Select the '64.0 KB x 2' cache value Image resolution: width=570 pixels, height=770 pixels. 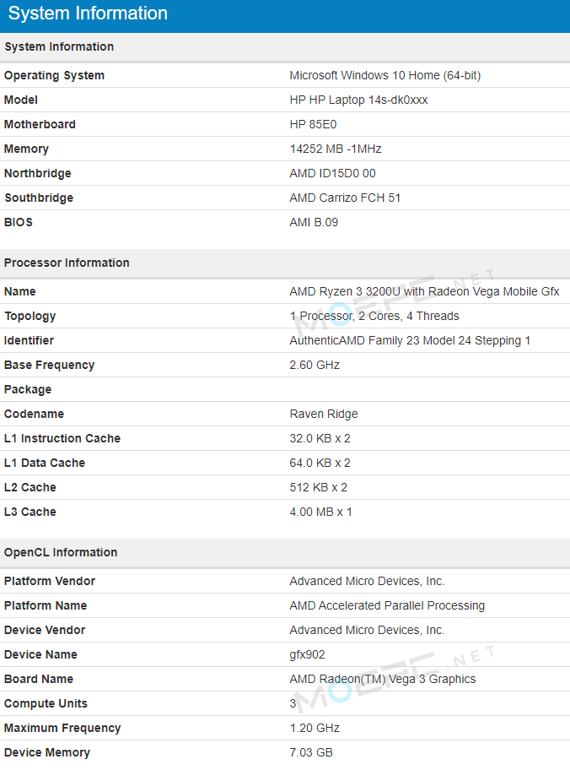pos(320,463)
